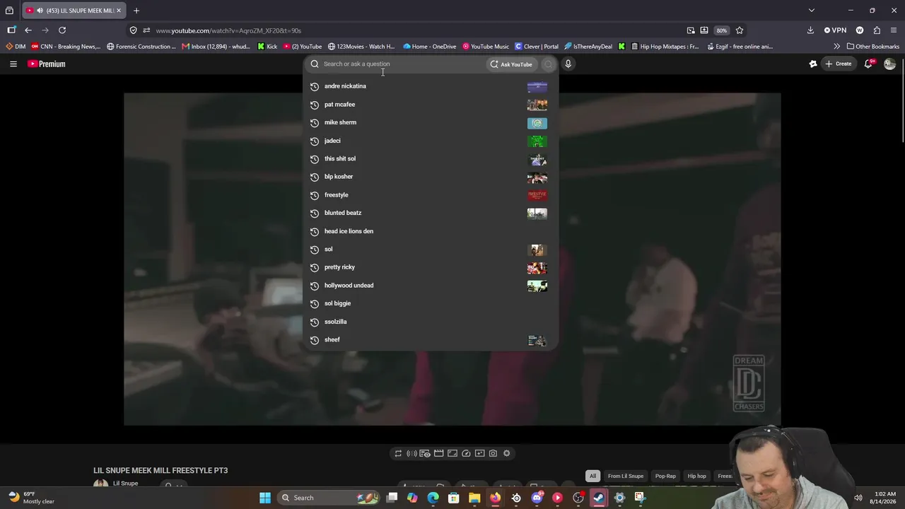
Task: Open cinema mode clapperboard icon
Action: pos(438,453)
